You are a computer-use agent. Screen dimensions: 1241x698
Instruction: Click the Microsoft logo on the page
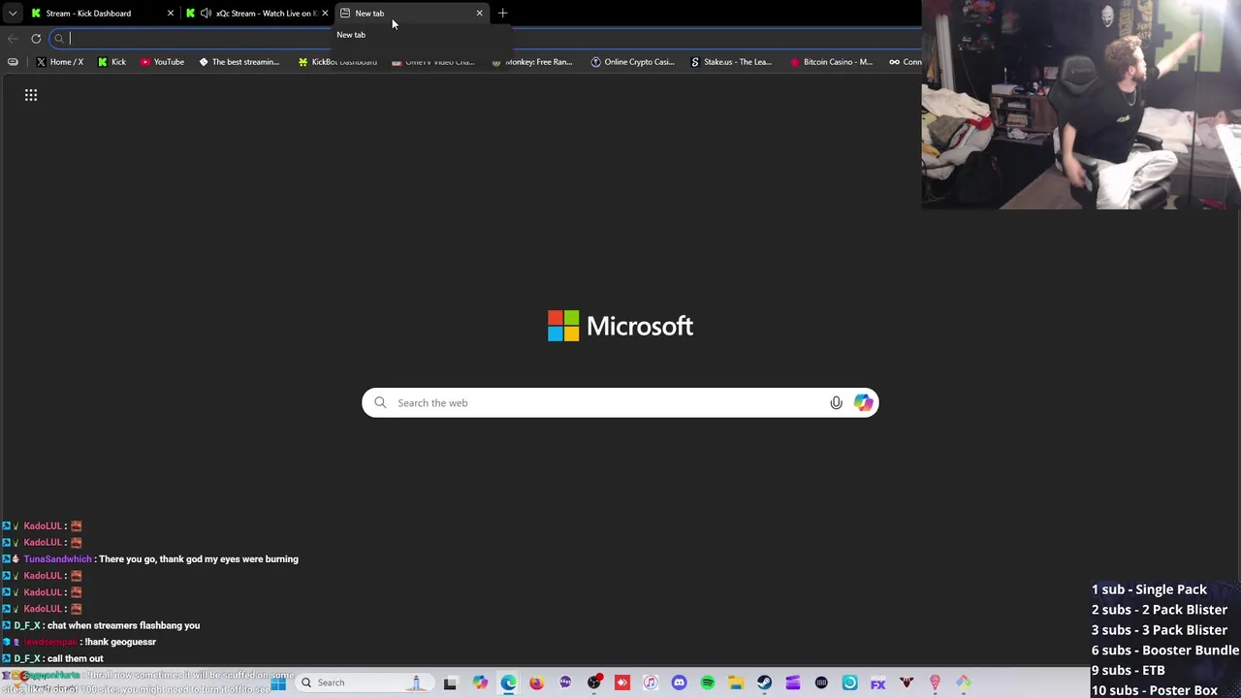click(x=620, y=326)
